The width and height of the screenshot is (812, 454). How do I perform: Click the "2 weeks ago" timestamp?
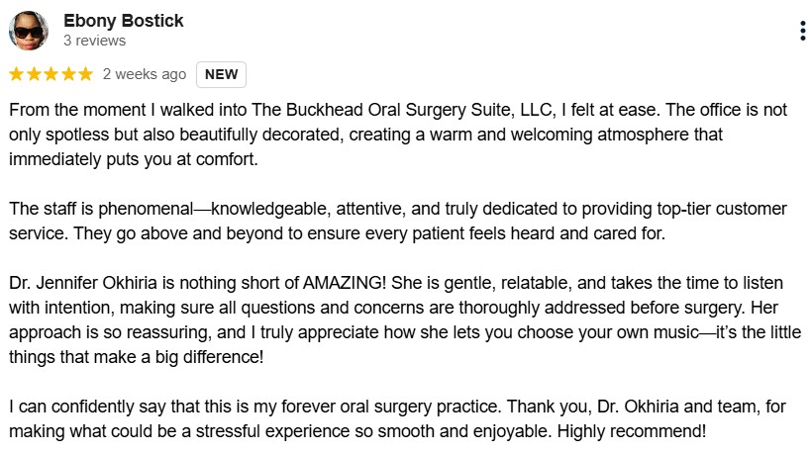coord(144,74)
